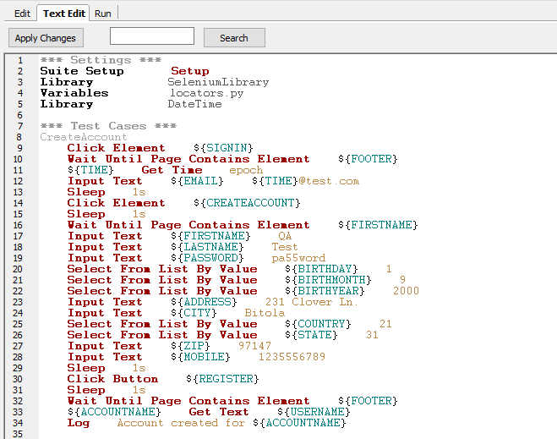The image size is (557, 439).
Task: Click 'pa55word' value on line 19
Action: (x=298, y=258)
